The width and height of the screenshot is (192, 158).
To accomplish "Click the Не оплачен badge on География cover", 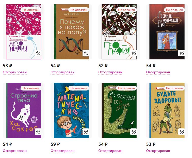I will (x=126, y=10).
